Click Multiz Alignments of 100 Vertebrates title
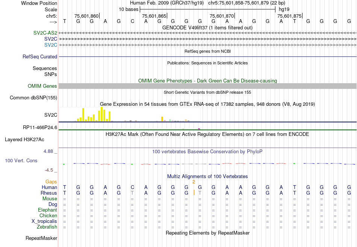 pyautogui.click(x=207, y=176)
